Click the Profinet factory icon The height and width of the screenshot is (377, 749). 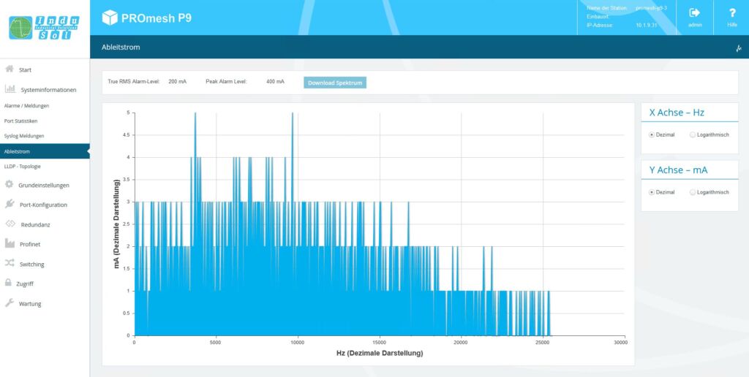pos(10,244)
